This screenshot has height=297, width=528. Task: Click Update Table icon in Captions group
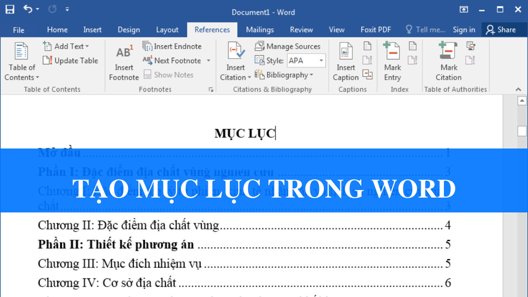click(x=367, y=60)
